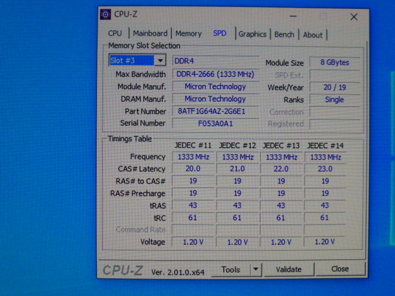Open the Tools dropdown arrow
This screenshot has height=296, width=395.
tap(256, 269)
